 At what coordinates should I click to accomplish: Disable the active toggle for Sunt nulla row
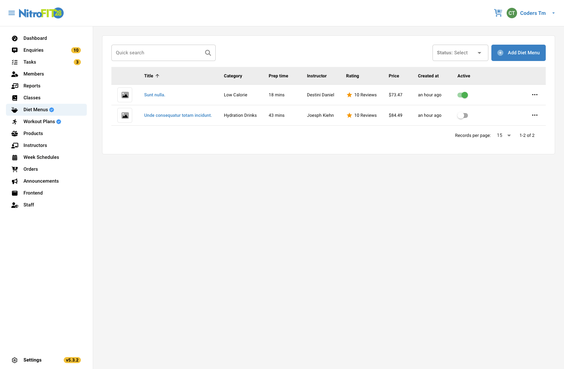click(462, 95)
